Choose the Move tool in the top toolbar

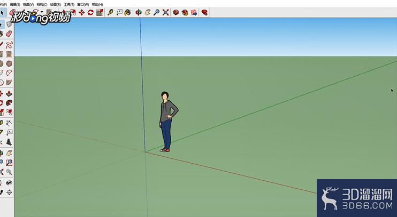tap(81, 12)
